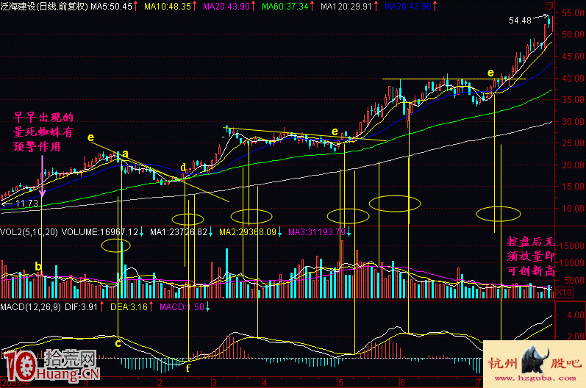The width and height of the screenshot is (586, 388).
Task: Click the 50.00 price axis label
Action: (x=573, y=35)
